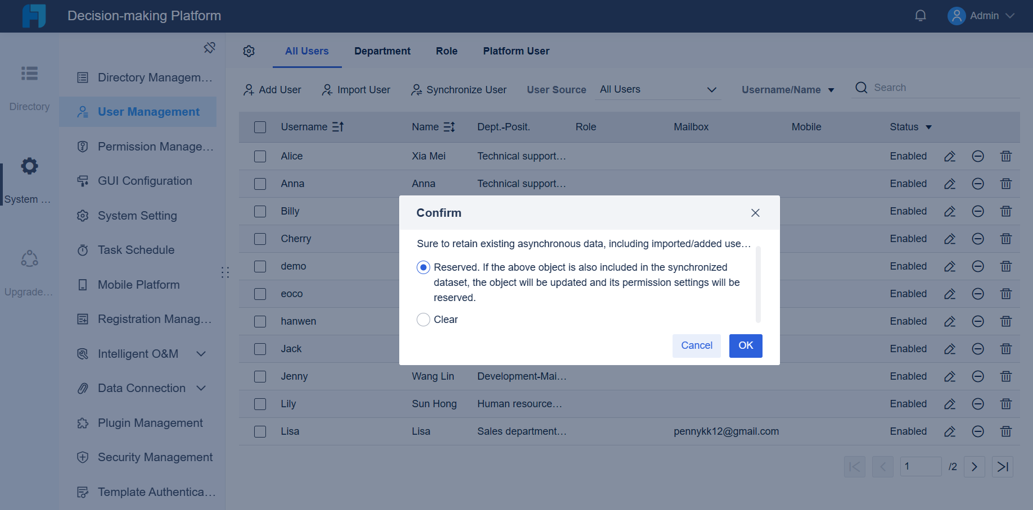Check the select-all checkbox in the table header
This screenshot has height=510, width=1033.
tap(260, 127)
